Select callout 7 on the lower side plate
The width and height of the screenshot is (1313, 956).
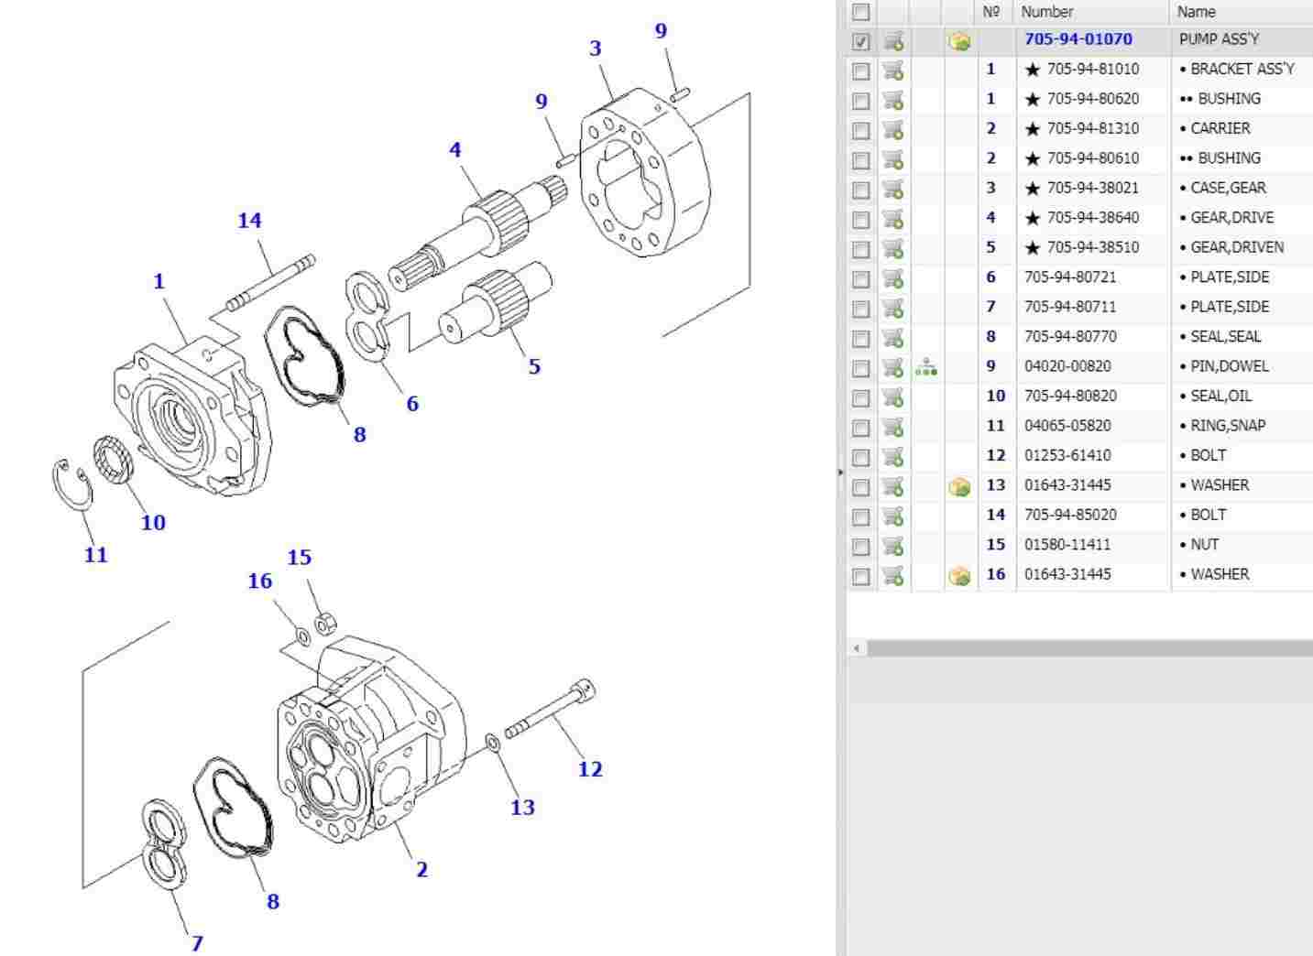pos(197,943)
